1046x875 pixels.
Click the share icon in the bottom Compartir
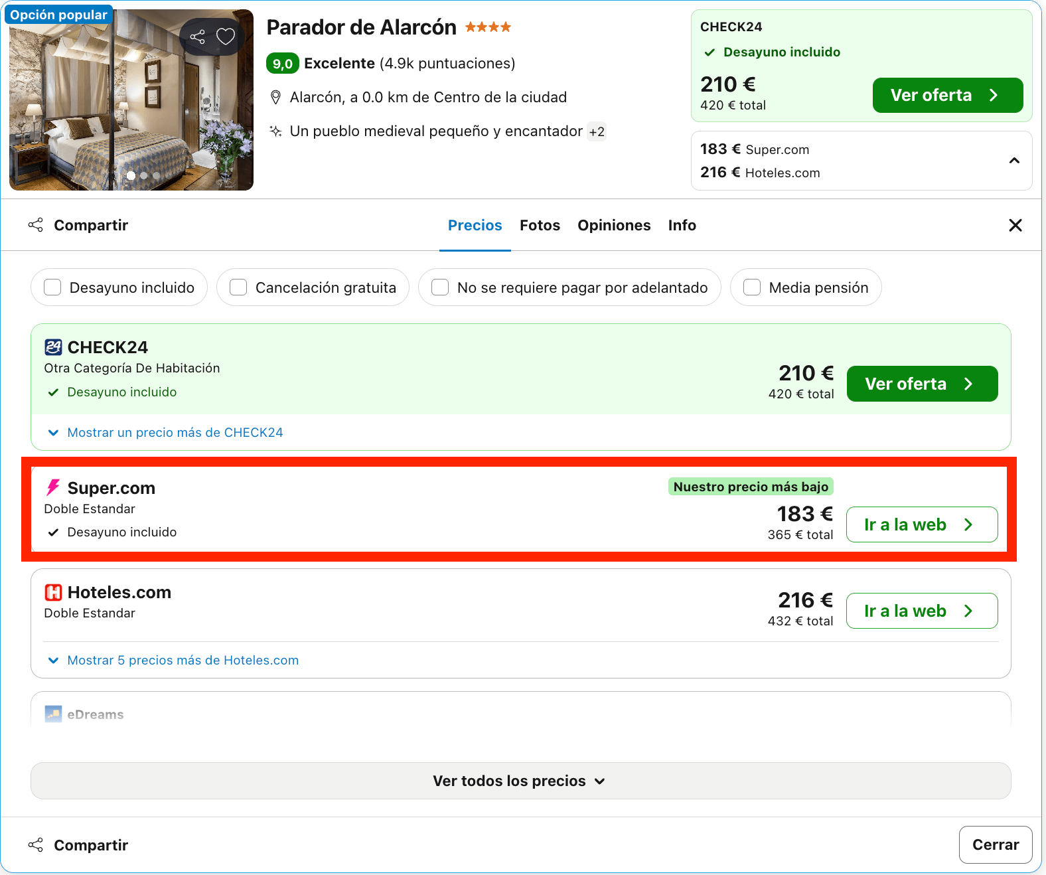point(36,845)
